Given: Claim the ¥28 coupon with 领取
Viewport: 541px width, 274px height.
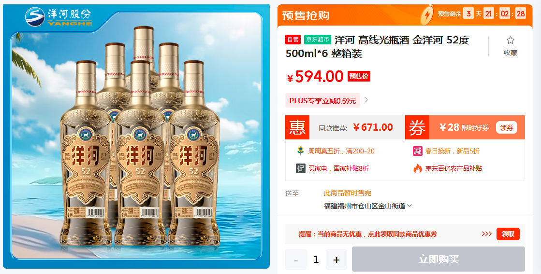Looking at the screenshot, I should (x=507, y=128).
